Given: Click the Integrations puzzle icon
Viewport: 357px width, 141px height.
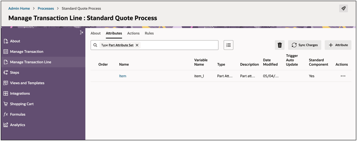Looking at the screenshot, I should (6, 93).
